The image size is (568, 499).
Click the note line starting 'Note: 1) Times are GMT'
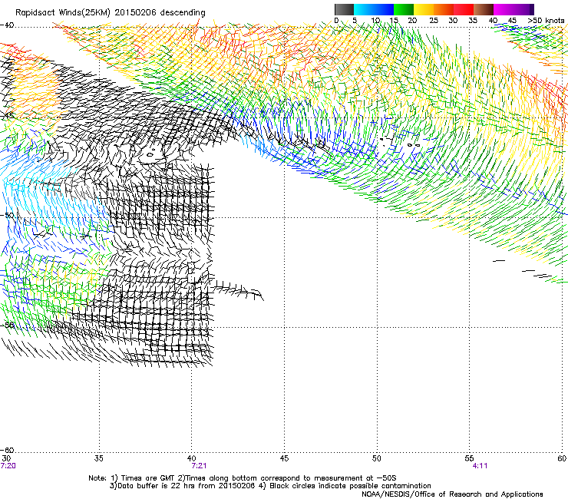point(243,478)
